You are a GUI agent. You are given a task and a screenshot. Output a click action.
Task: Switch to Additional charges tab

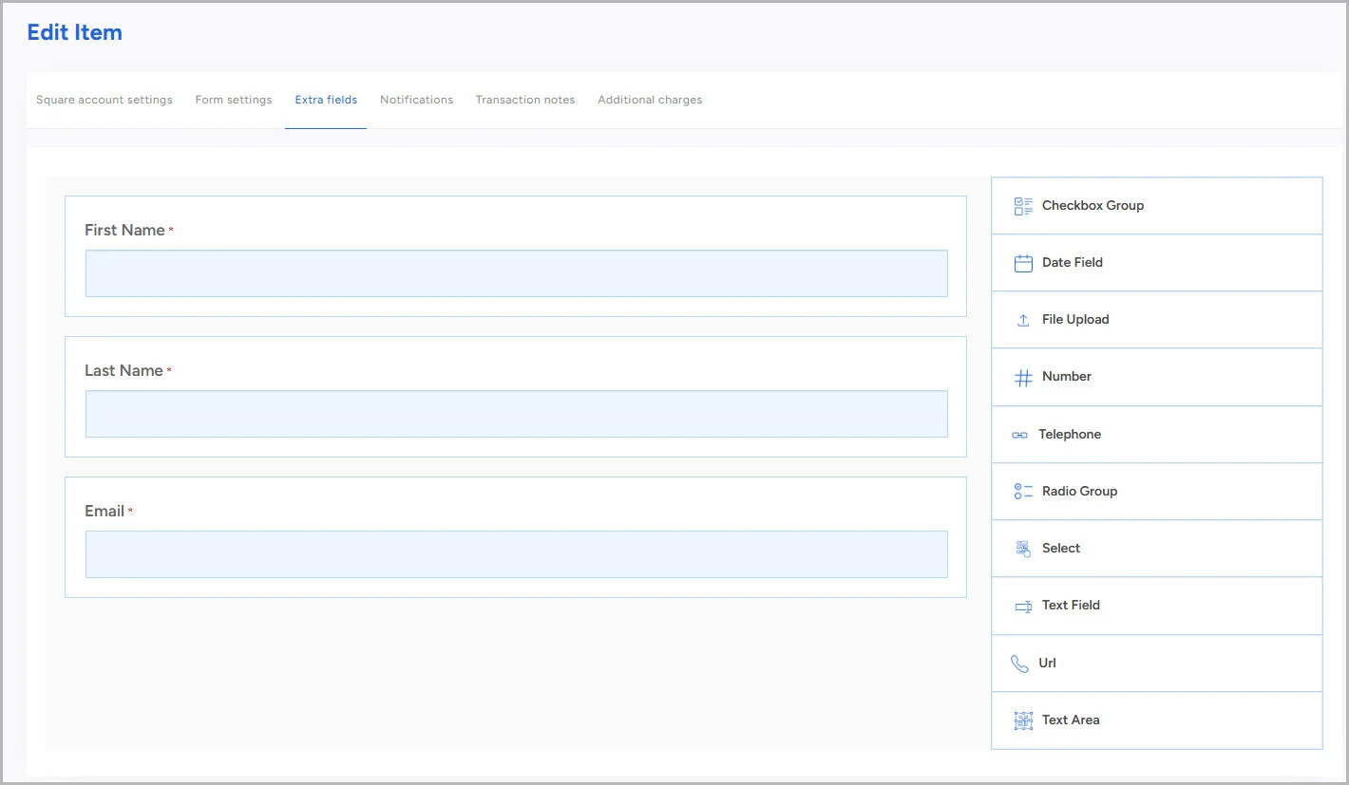pyautogui.click(x=650, y=100)
